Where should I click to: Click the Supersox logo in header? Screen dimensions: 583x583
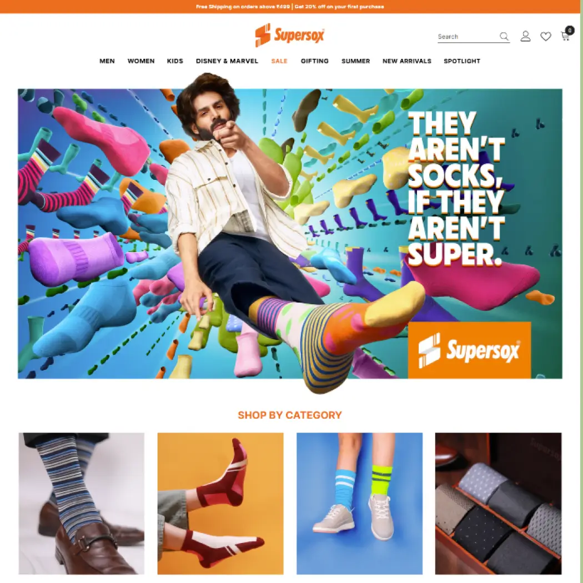click(x=290, y=36)
